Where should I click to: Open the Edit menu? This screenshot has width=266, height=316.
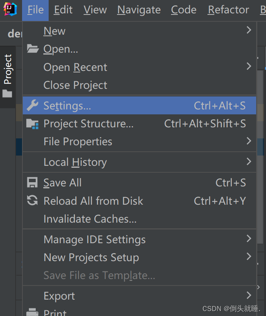pyautogui.click(x=63, y=10)
